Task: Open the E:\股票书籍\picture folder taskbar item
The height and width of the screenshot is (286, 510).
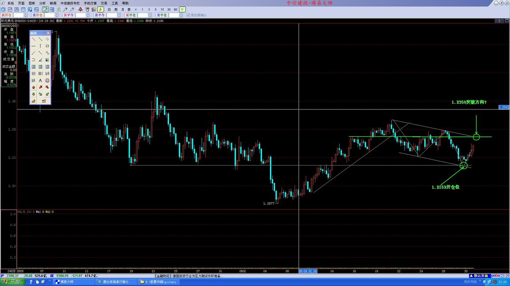Action: 158,282
